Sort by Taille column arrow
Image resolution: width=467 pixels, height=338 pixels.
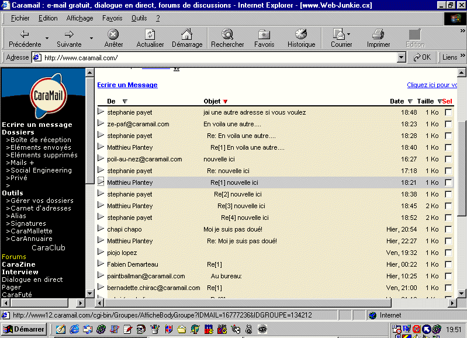point(440,101)
